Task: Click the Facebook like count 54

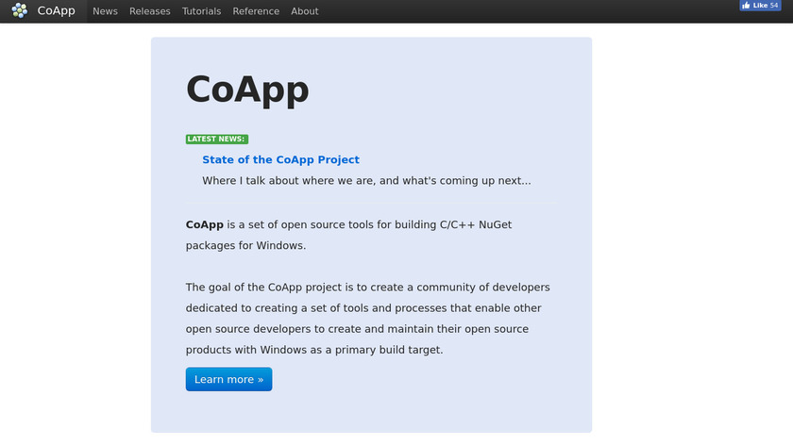Action: 774,6
